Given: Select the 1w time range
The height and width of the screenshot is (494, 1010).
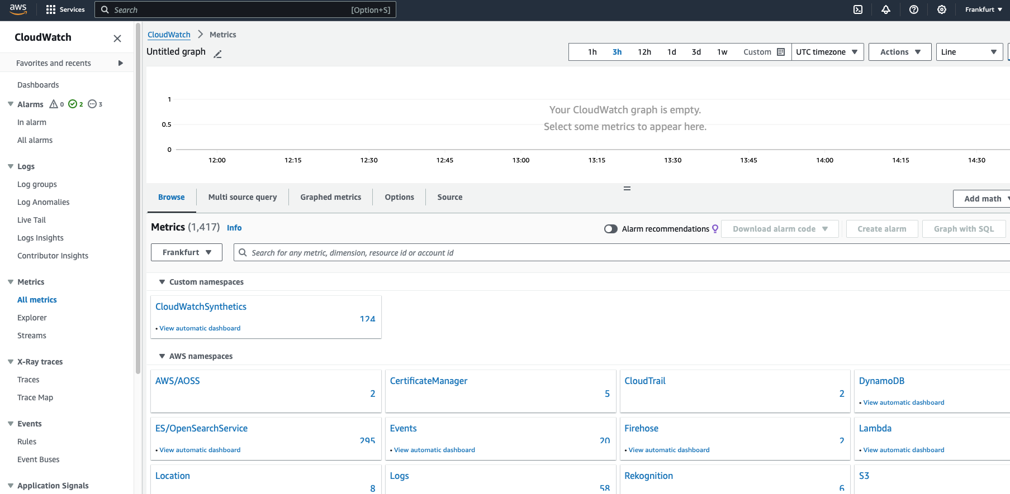Looking at the screenshot, I should tap(722, 52).
